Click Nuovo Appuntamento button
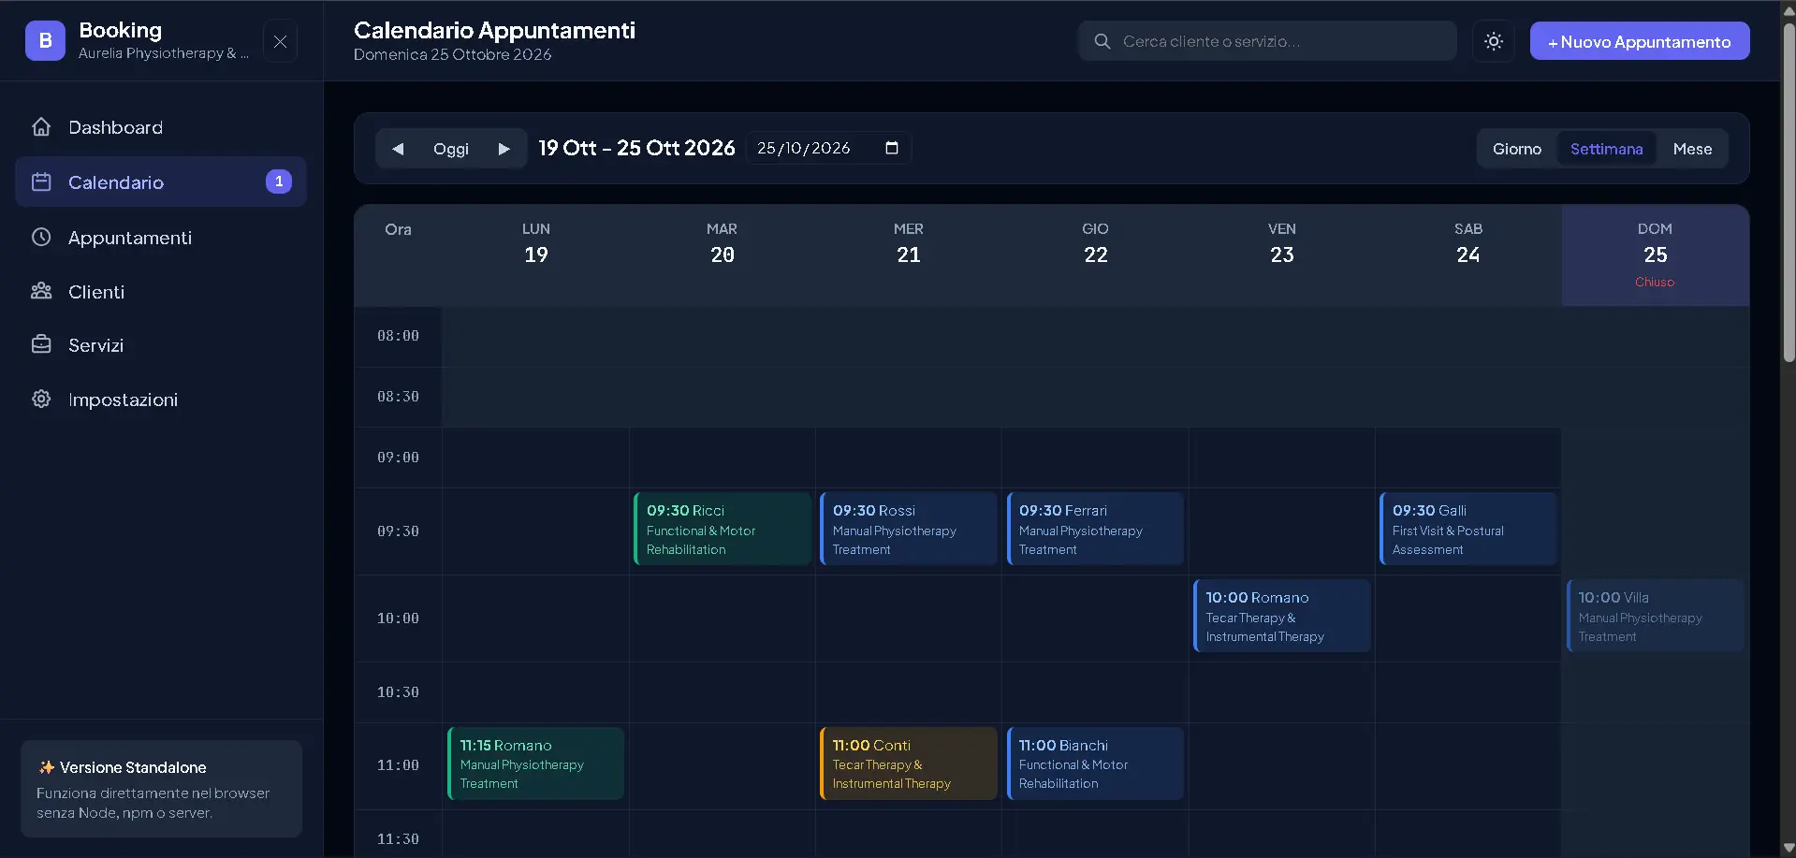This screenshot has height=858, width=1796. coord(1639,41)
